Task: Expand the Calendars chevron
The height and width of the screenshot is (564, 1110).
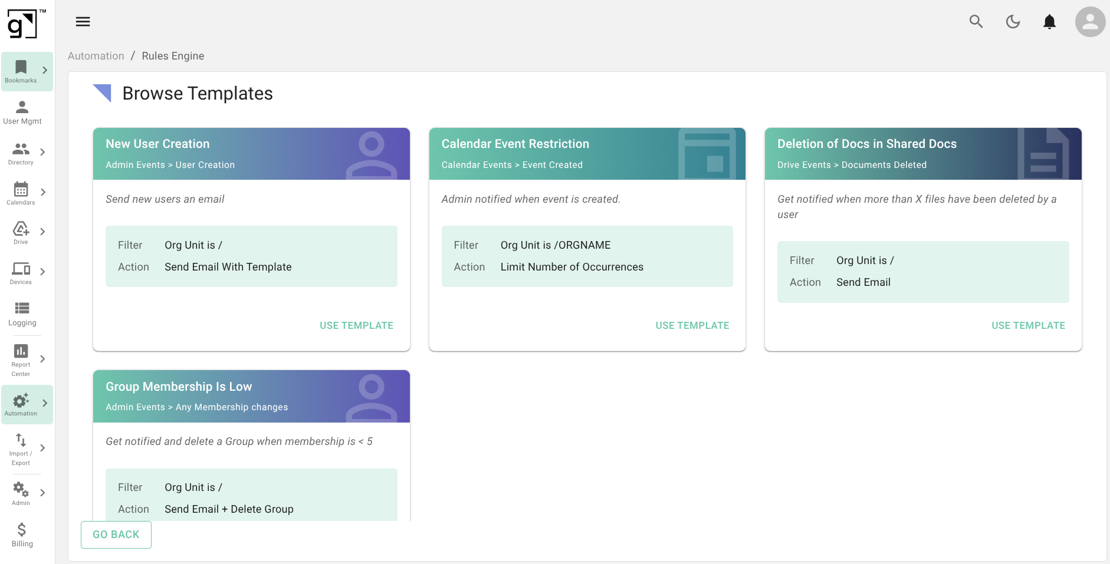Action: tap(42, 192)
